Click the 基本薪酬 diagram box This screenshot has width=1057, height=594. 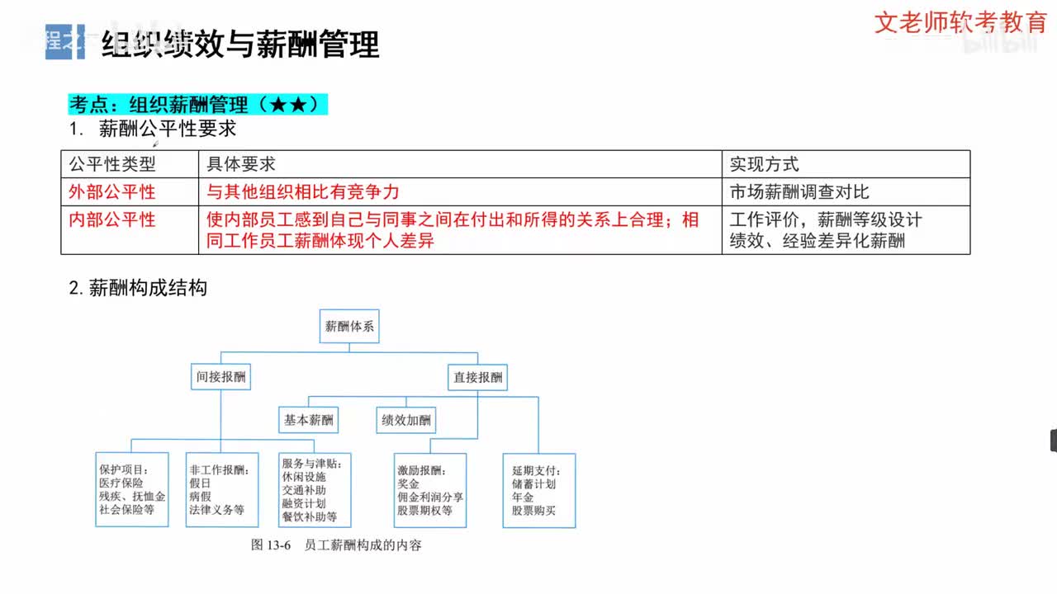coord(309,420)
